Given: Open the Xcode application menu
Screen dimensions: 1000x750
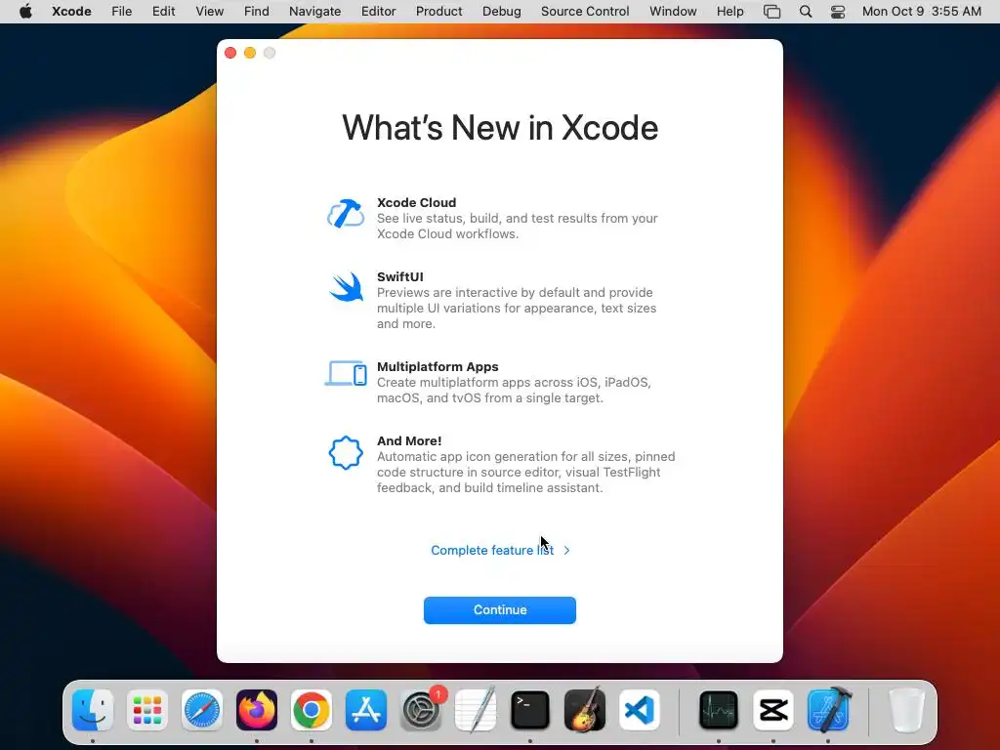Looking at the screenshot, I should click(71, 12).
